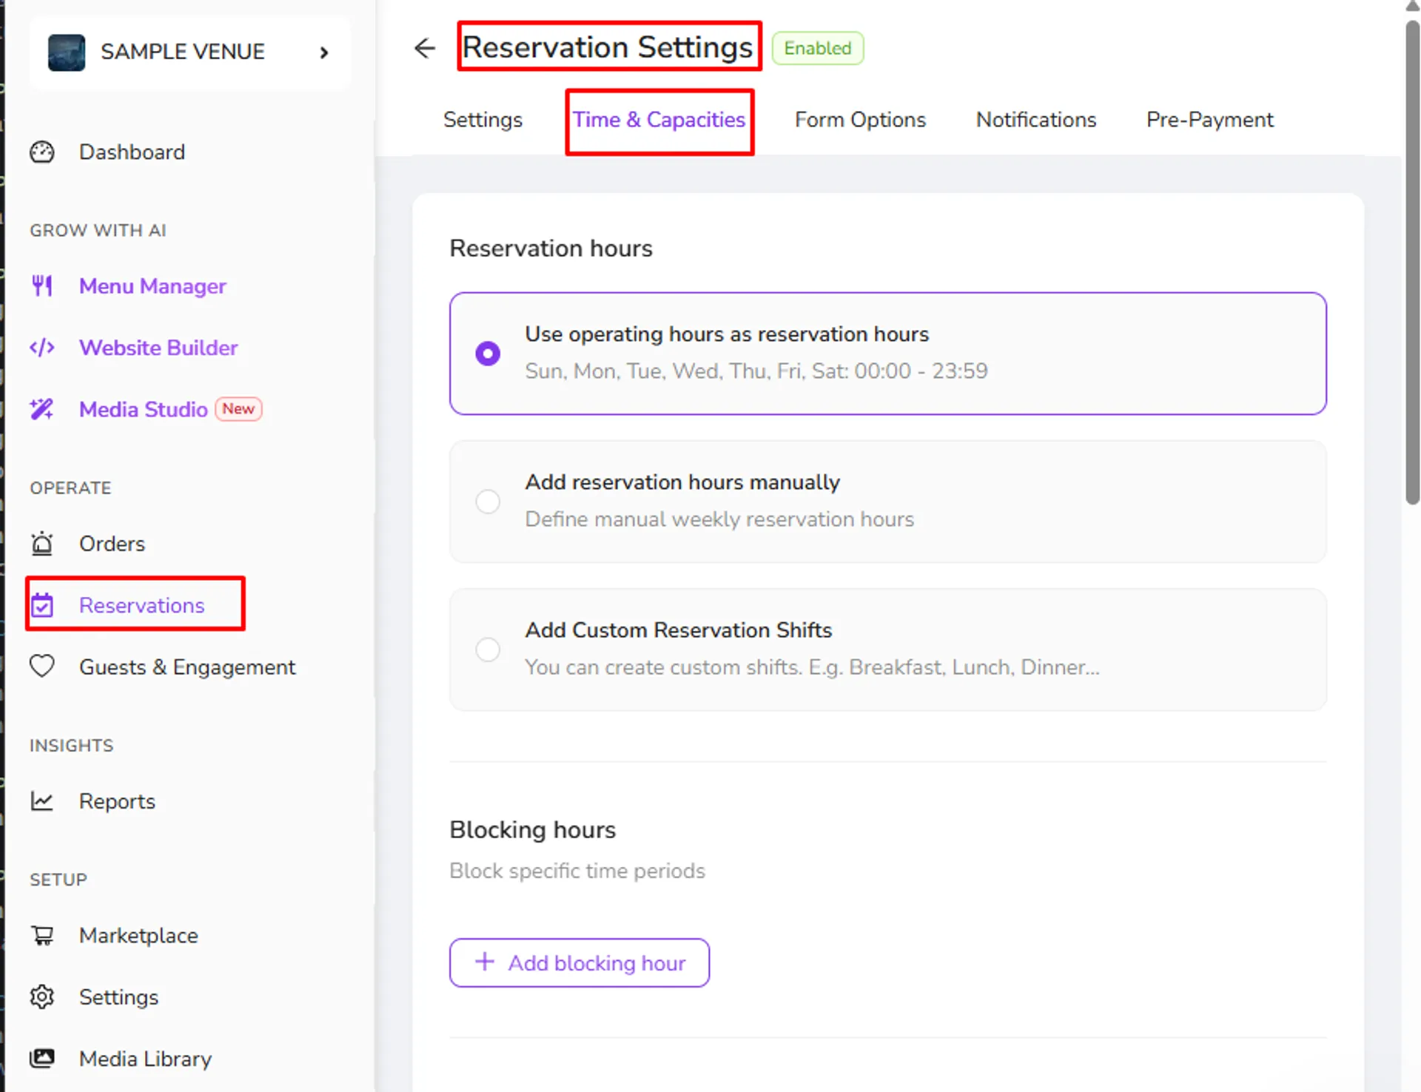Click the Orders bell icon

[42, 543]
